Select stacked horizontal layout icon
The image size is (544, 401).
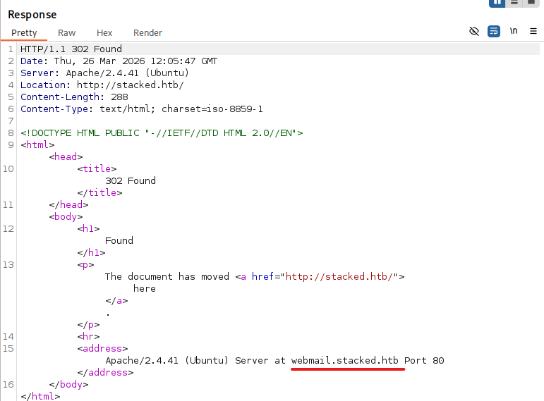click(514, 3)
